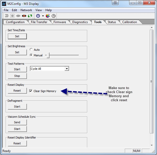Select the Auto brightness radio button
This screenshot has height=155, width=157.
pos(31,50)
